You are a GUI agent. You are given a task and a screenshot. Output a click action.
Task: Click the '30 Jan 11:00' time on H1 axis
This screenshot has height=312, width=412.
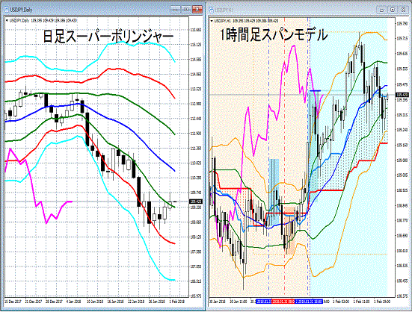(238, 302)
